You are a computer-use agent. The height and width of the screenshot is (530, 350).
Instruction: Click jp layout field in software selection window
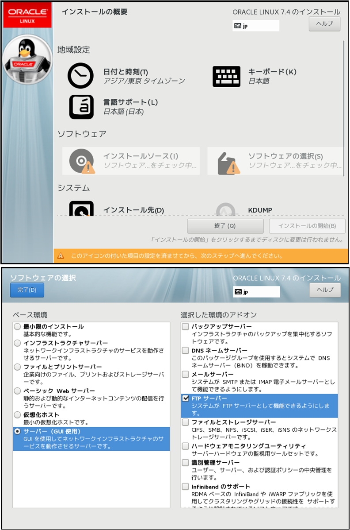[x=256, y=292]
